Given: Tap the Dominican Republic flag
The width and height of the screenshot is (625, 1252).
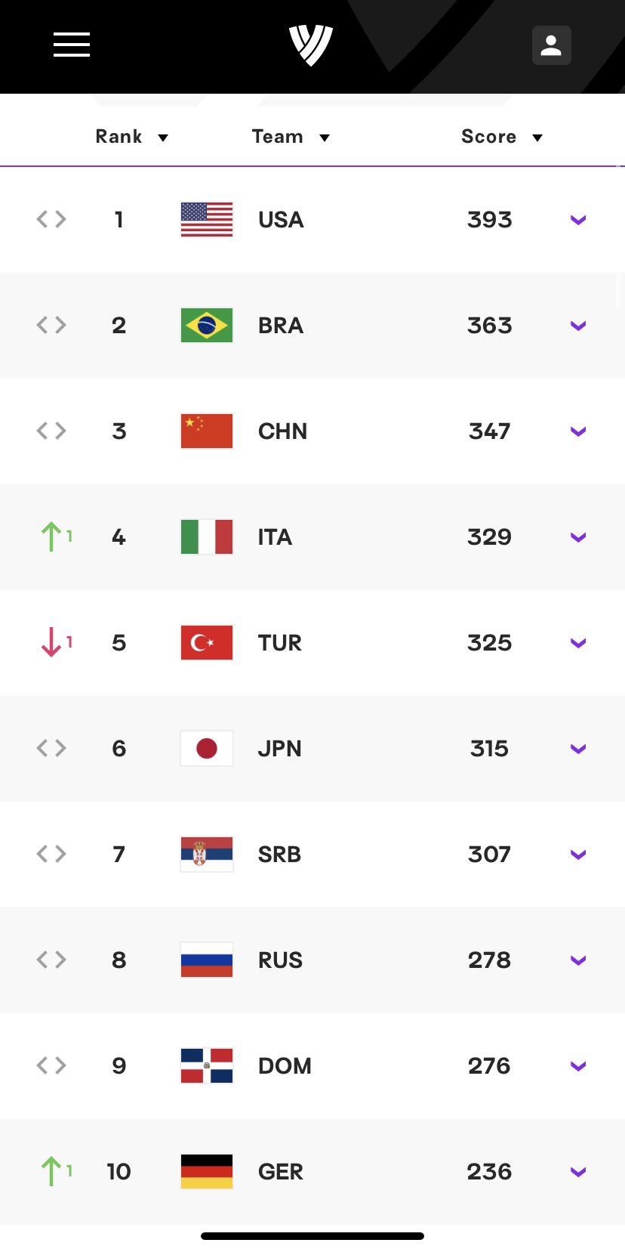Looking at the screenshot, I should tap(207, 1066).
